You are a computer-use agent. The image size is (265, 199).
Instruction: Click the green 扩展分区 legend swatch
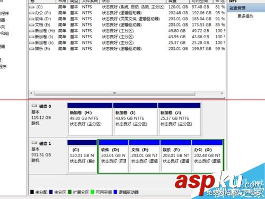(69, 192)
